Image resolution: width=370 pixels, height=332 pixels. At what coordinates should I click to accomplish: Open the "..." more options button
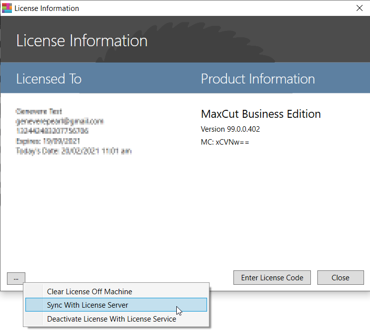click(16, 278)
